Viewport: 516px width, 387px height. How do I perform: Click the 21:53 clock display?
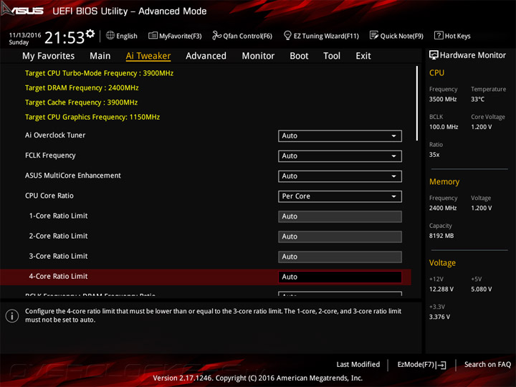pos(64,38)
